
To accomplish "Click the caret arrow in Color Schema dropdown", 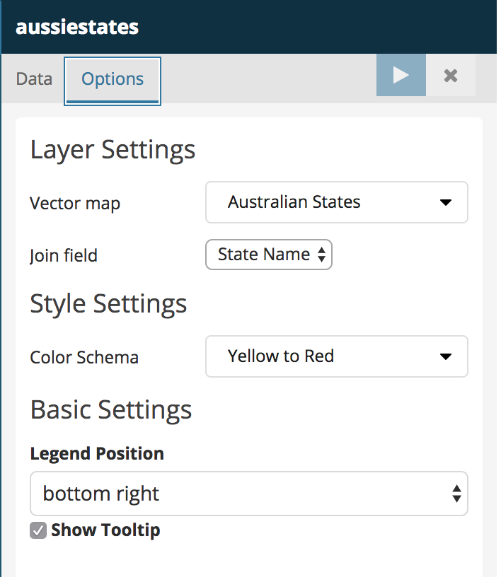I will coord(445,356).
